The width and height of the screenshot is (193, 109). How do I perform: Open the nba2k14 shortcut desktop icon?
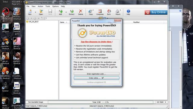(x=17, y=58)
